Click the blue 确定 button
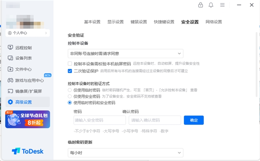Image resolution: width=260 pixels, height=161 pixels. 194,120
